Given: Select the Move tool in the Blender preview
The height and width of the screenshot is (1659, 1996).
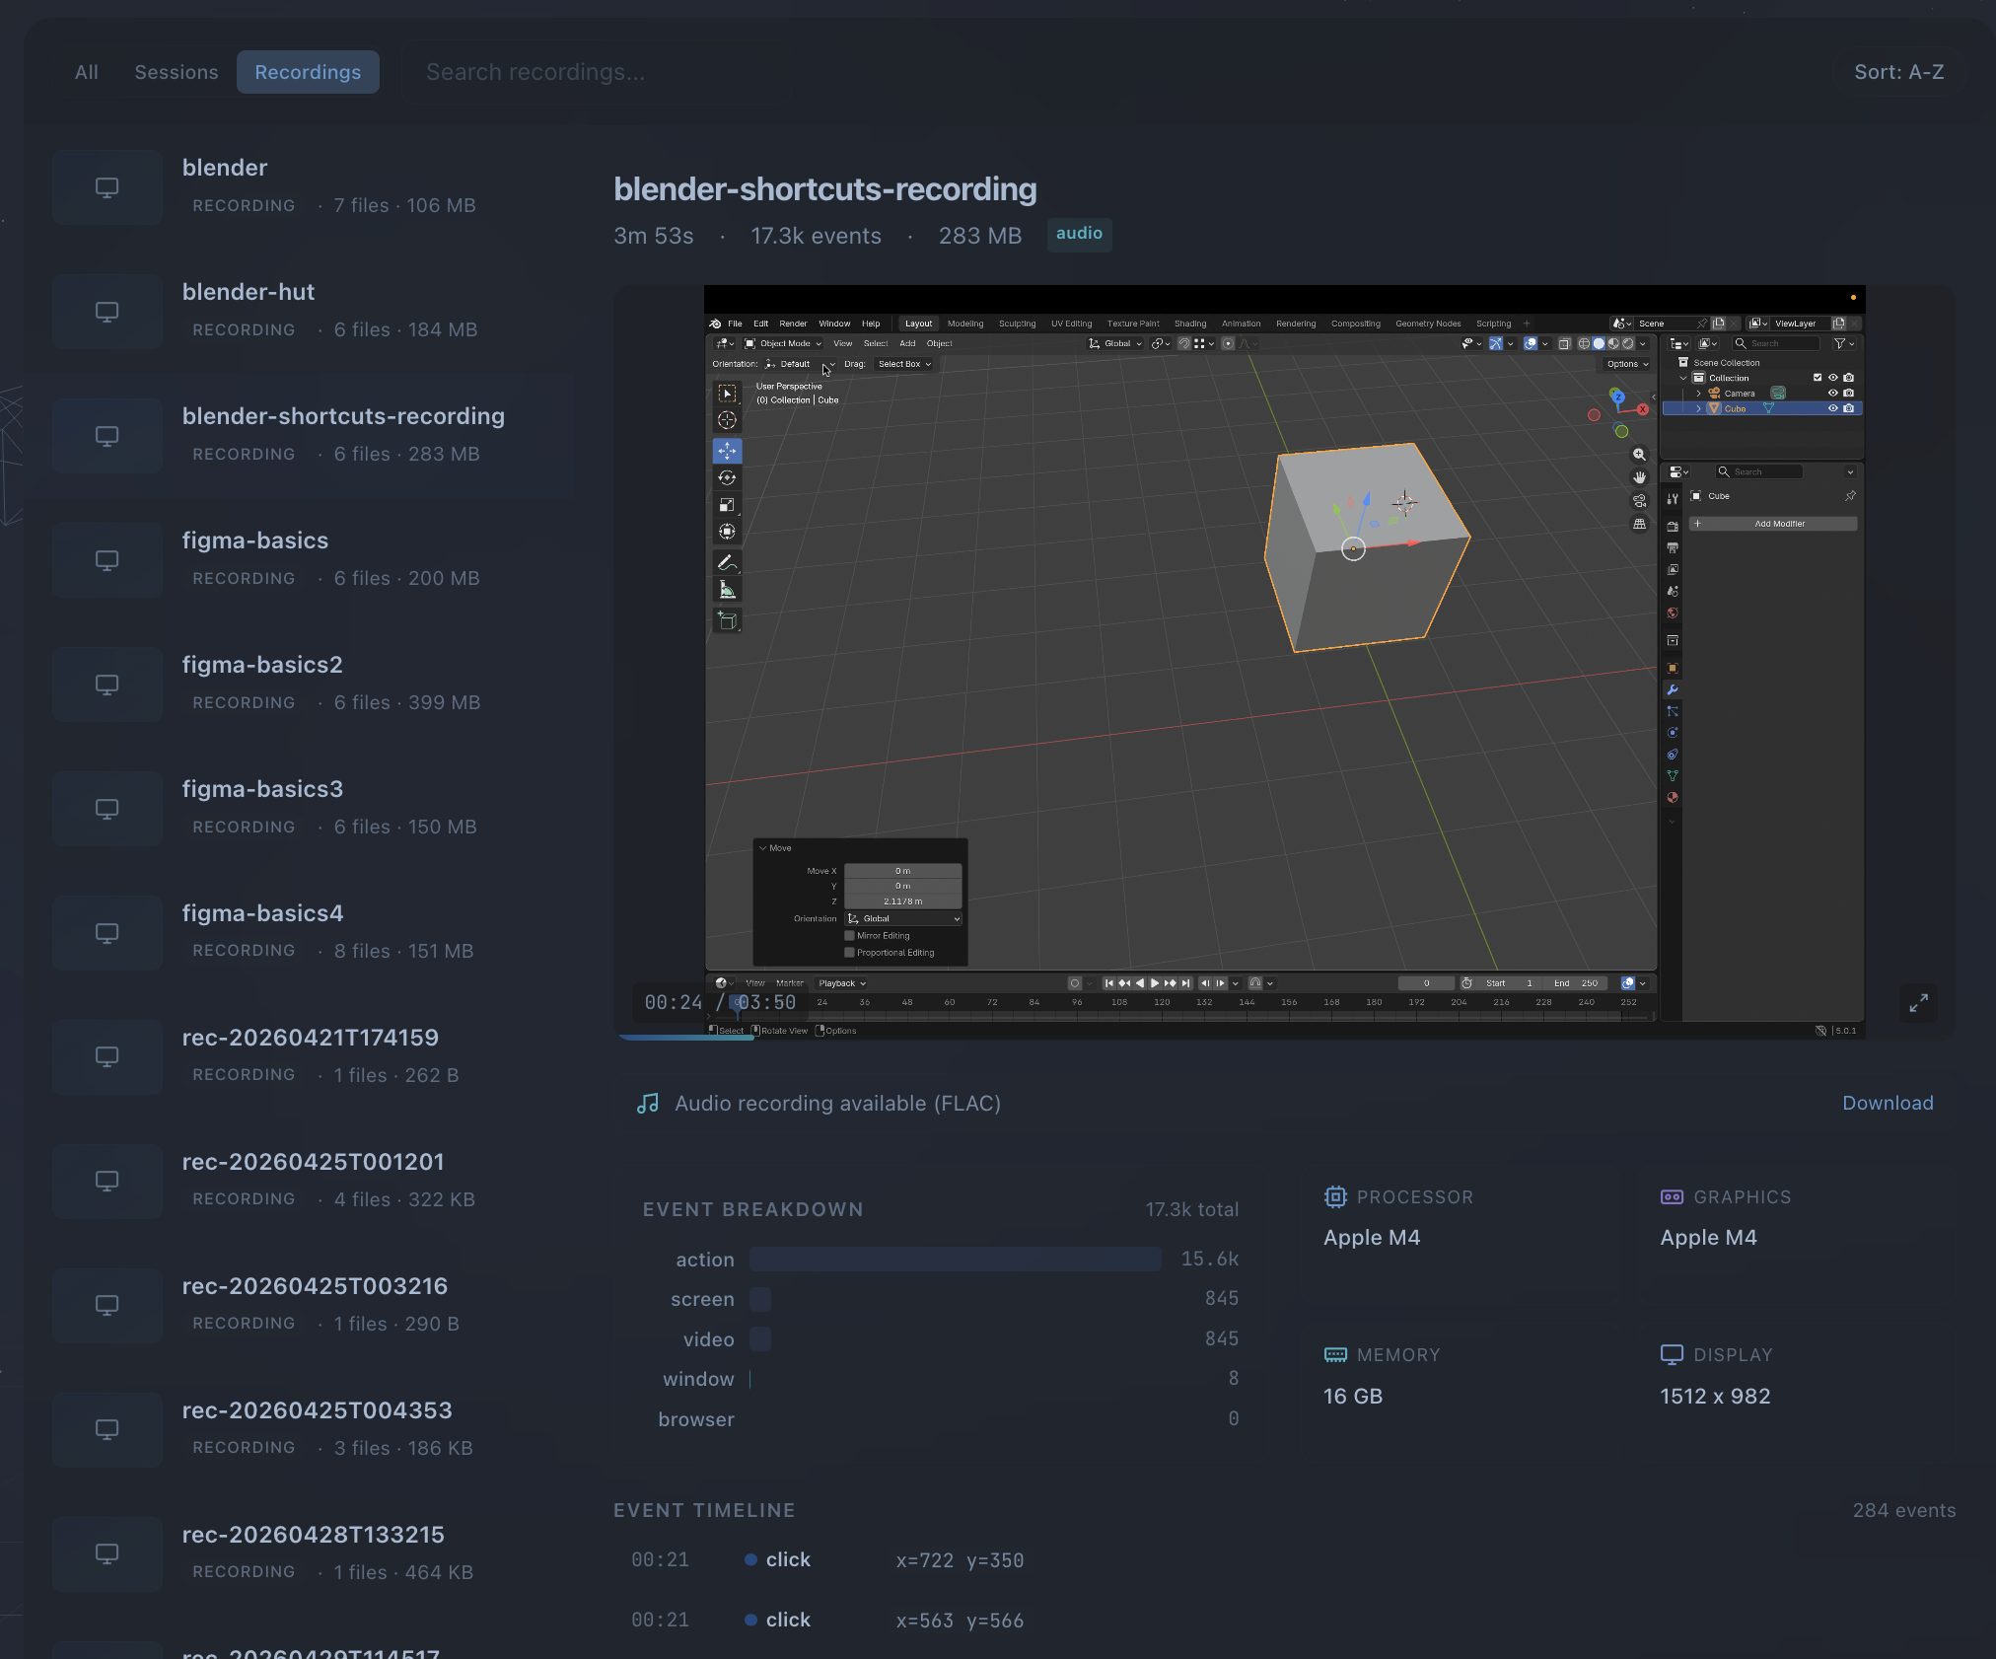Looking at the screenshot, I should point(728,451).
